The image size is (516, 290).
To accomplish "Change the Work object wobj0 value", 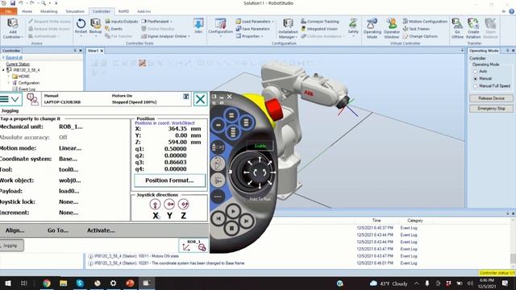I will click(70, 180).
